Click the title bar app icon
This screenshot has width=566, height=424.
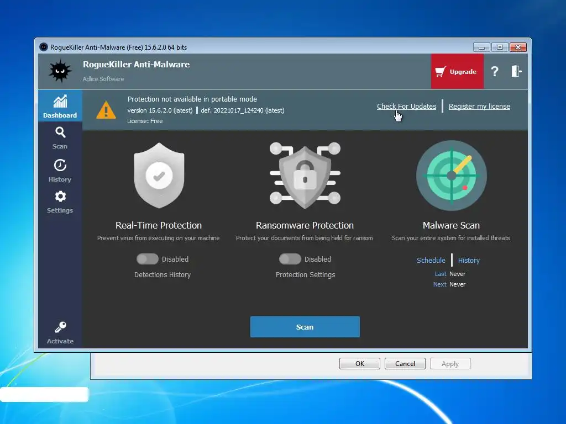tap(44, 47)
